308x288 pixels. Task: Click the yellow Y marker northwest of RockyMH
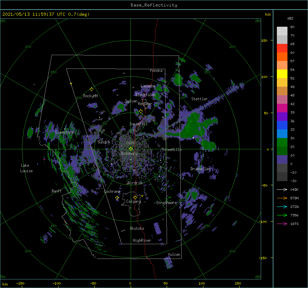[71, 84]
